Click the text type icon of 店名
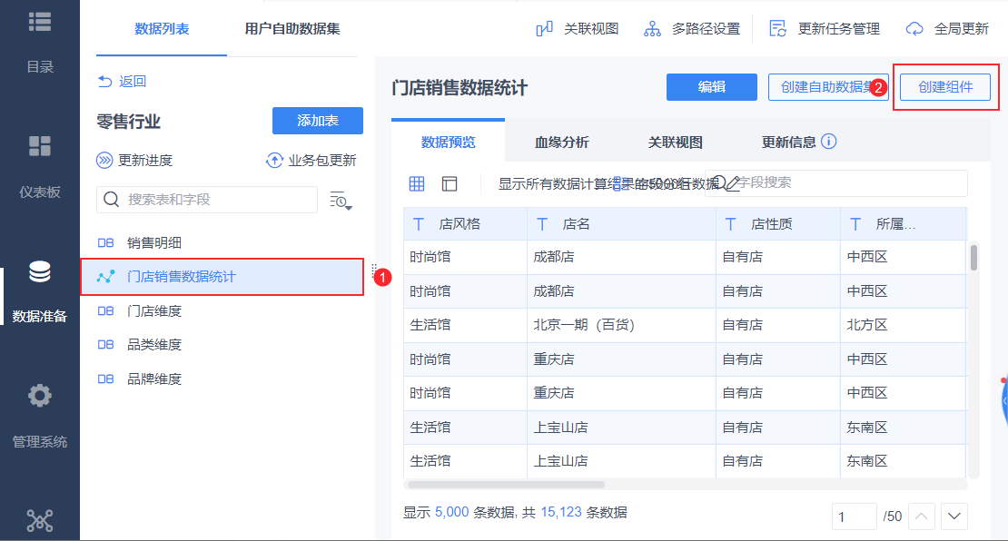 pyautogui.click(x=542, y=224)
